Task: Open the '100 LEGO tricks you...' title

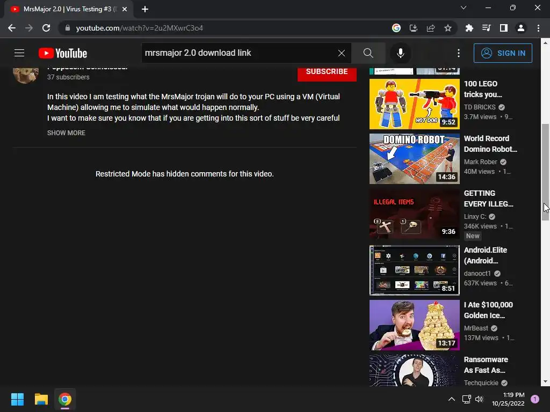Action: click(483, 89)
